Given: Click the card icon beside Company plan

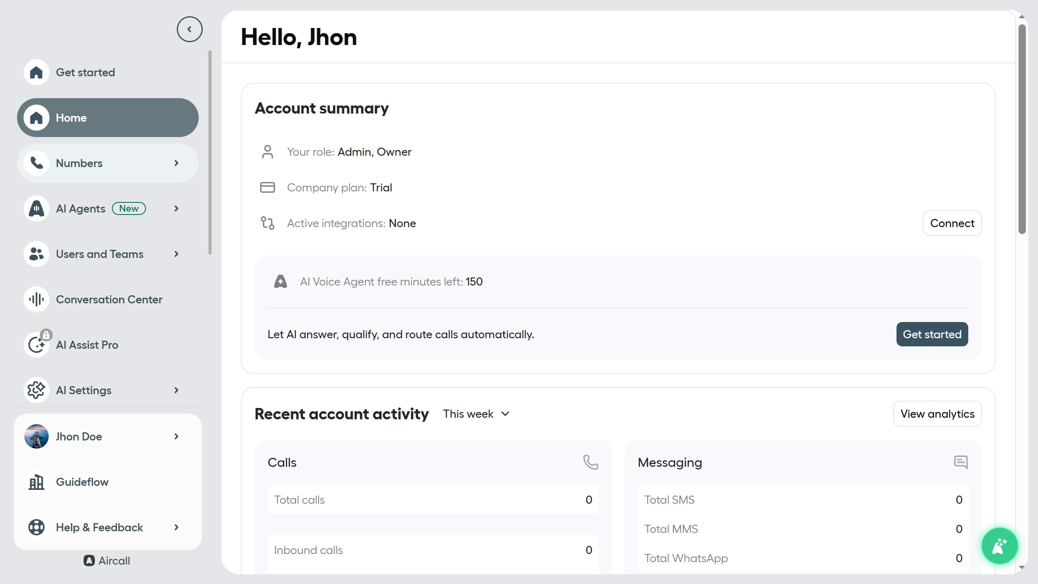Looking at the screenshot, I should pyautogui.click(x=267, y=187).
